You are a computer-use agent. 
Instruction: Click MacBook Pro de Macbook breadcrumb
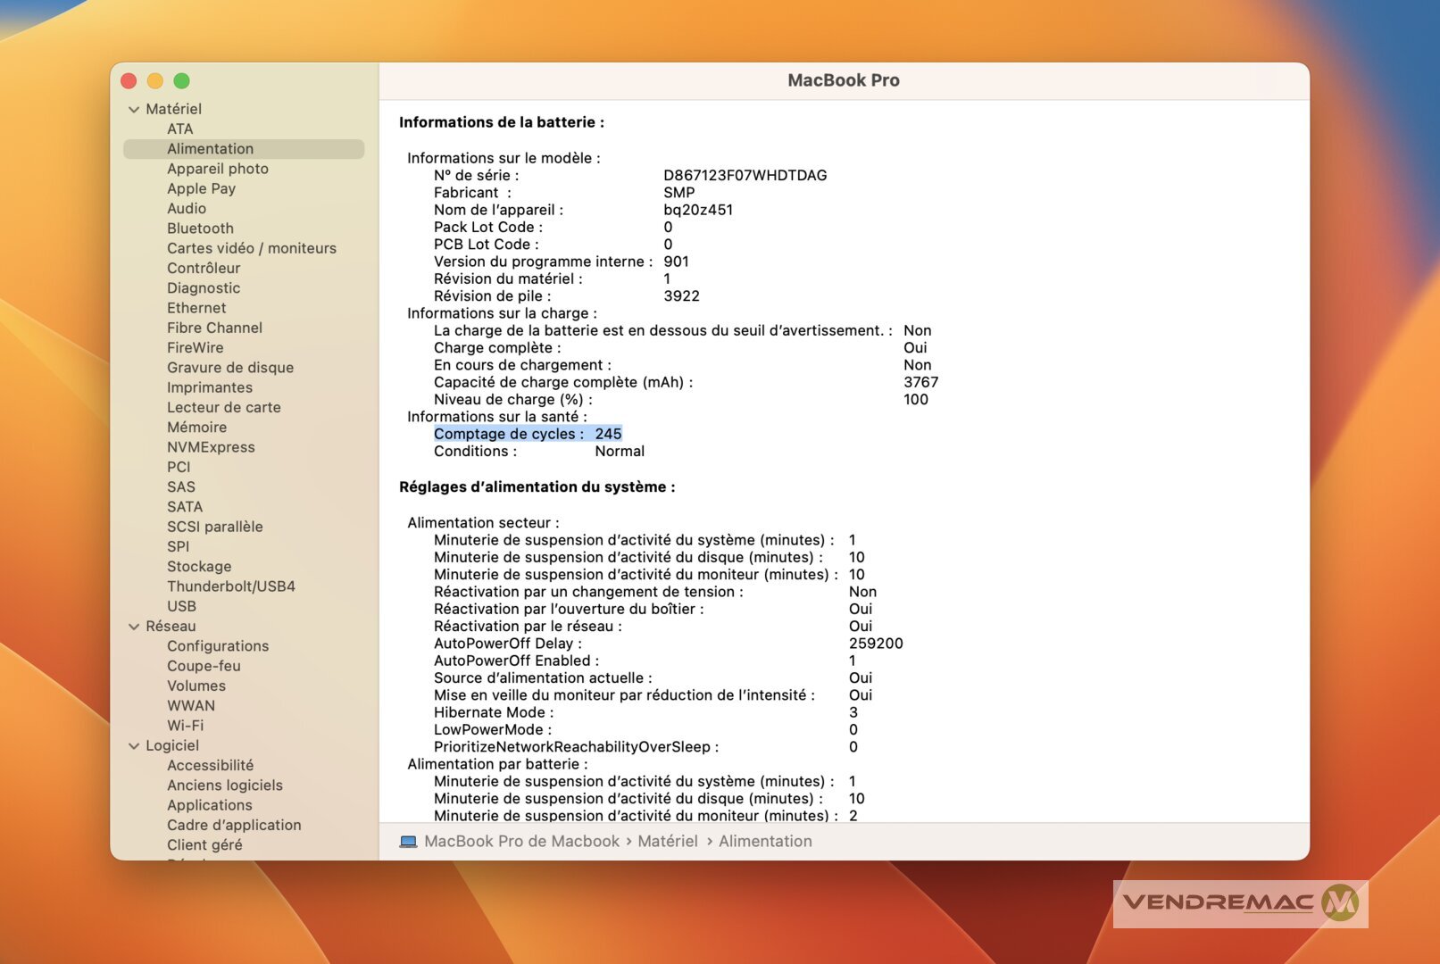point(521,842)
